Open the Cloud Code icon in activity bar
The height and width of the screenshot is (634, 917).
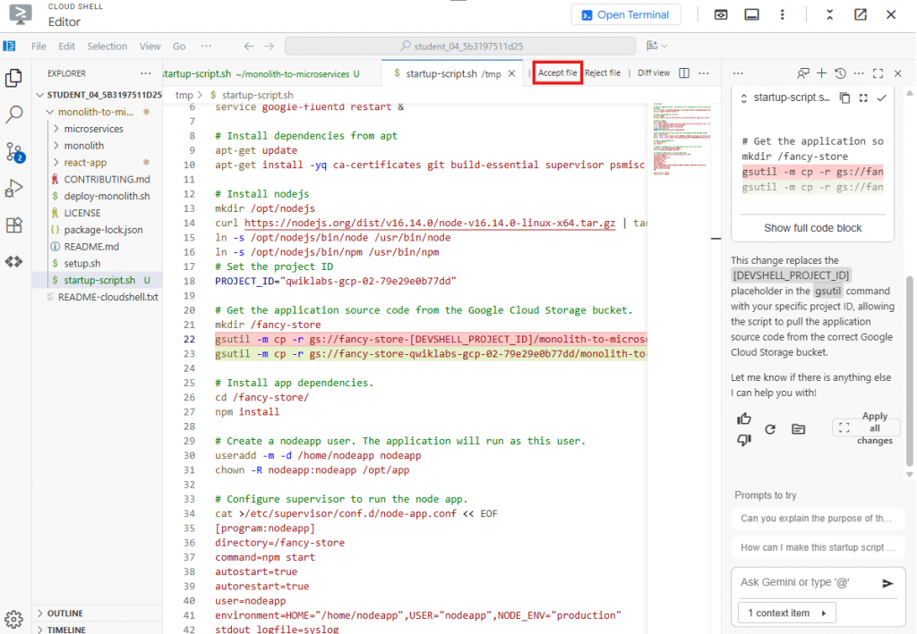13,262
